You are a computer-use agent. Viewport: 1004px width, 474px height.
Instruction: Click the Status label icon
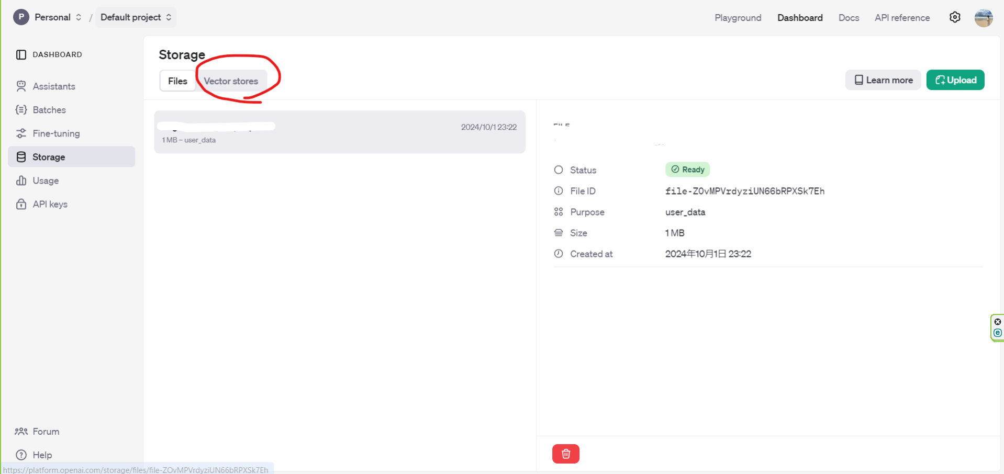pos(559,170)
